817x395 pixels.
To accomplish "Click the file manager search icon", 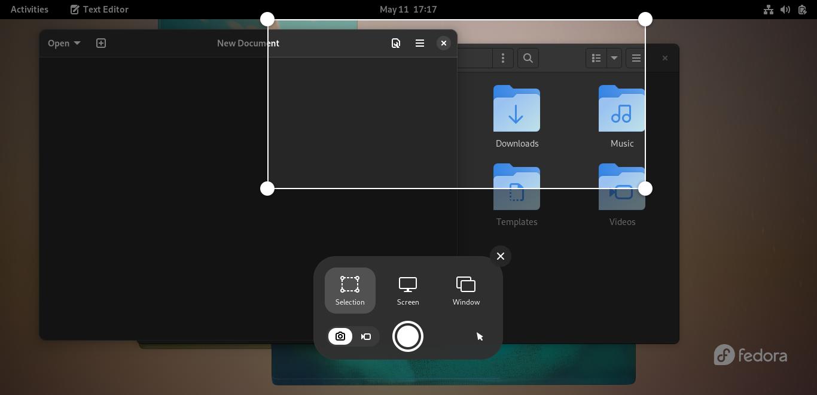I will click(x=528, y=58).
